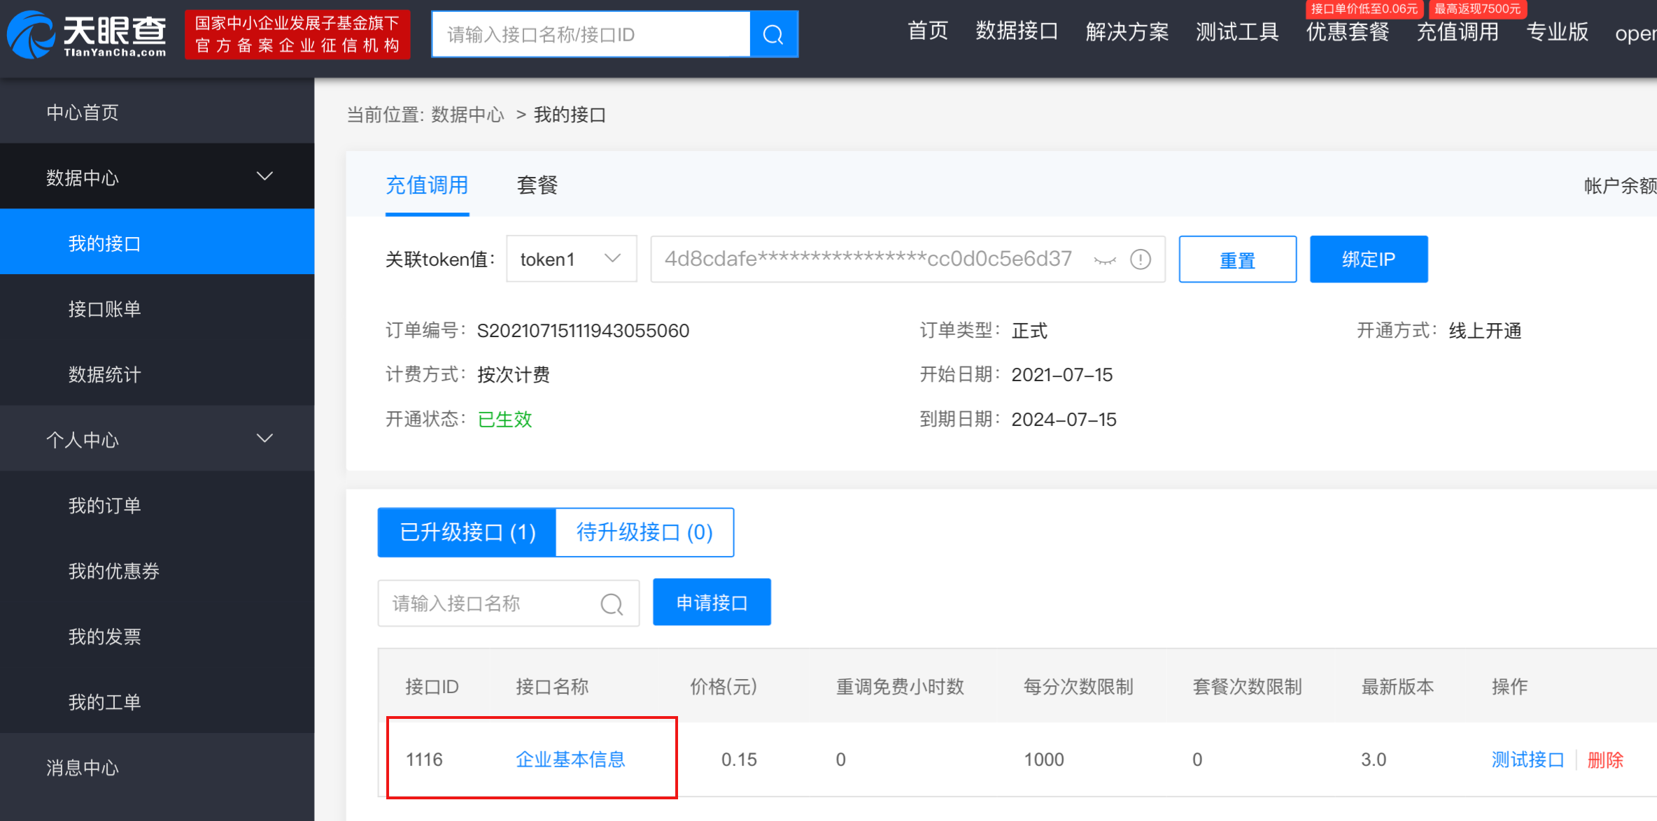The width and height of the screenshot is (1657, 821).
Task: Open 消息中心 in sidebar
Action: [157, 767]
